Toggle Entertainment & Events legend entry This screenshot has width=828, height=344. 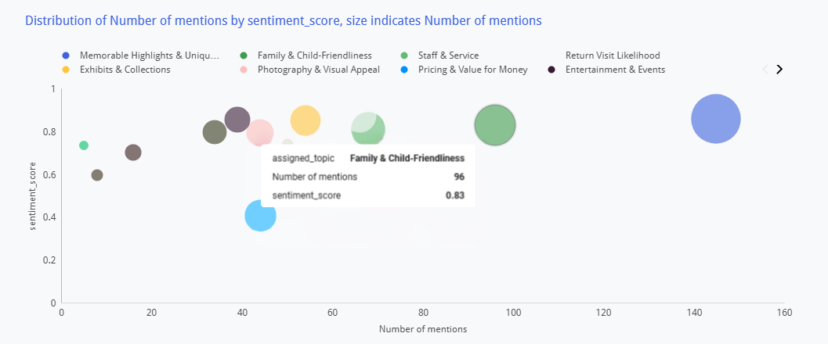point(615,70)
